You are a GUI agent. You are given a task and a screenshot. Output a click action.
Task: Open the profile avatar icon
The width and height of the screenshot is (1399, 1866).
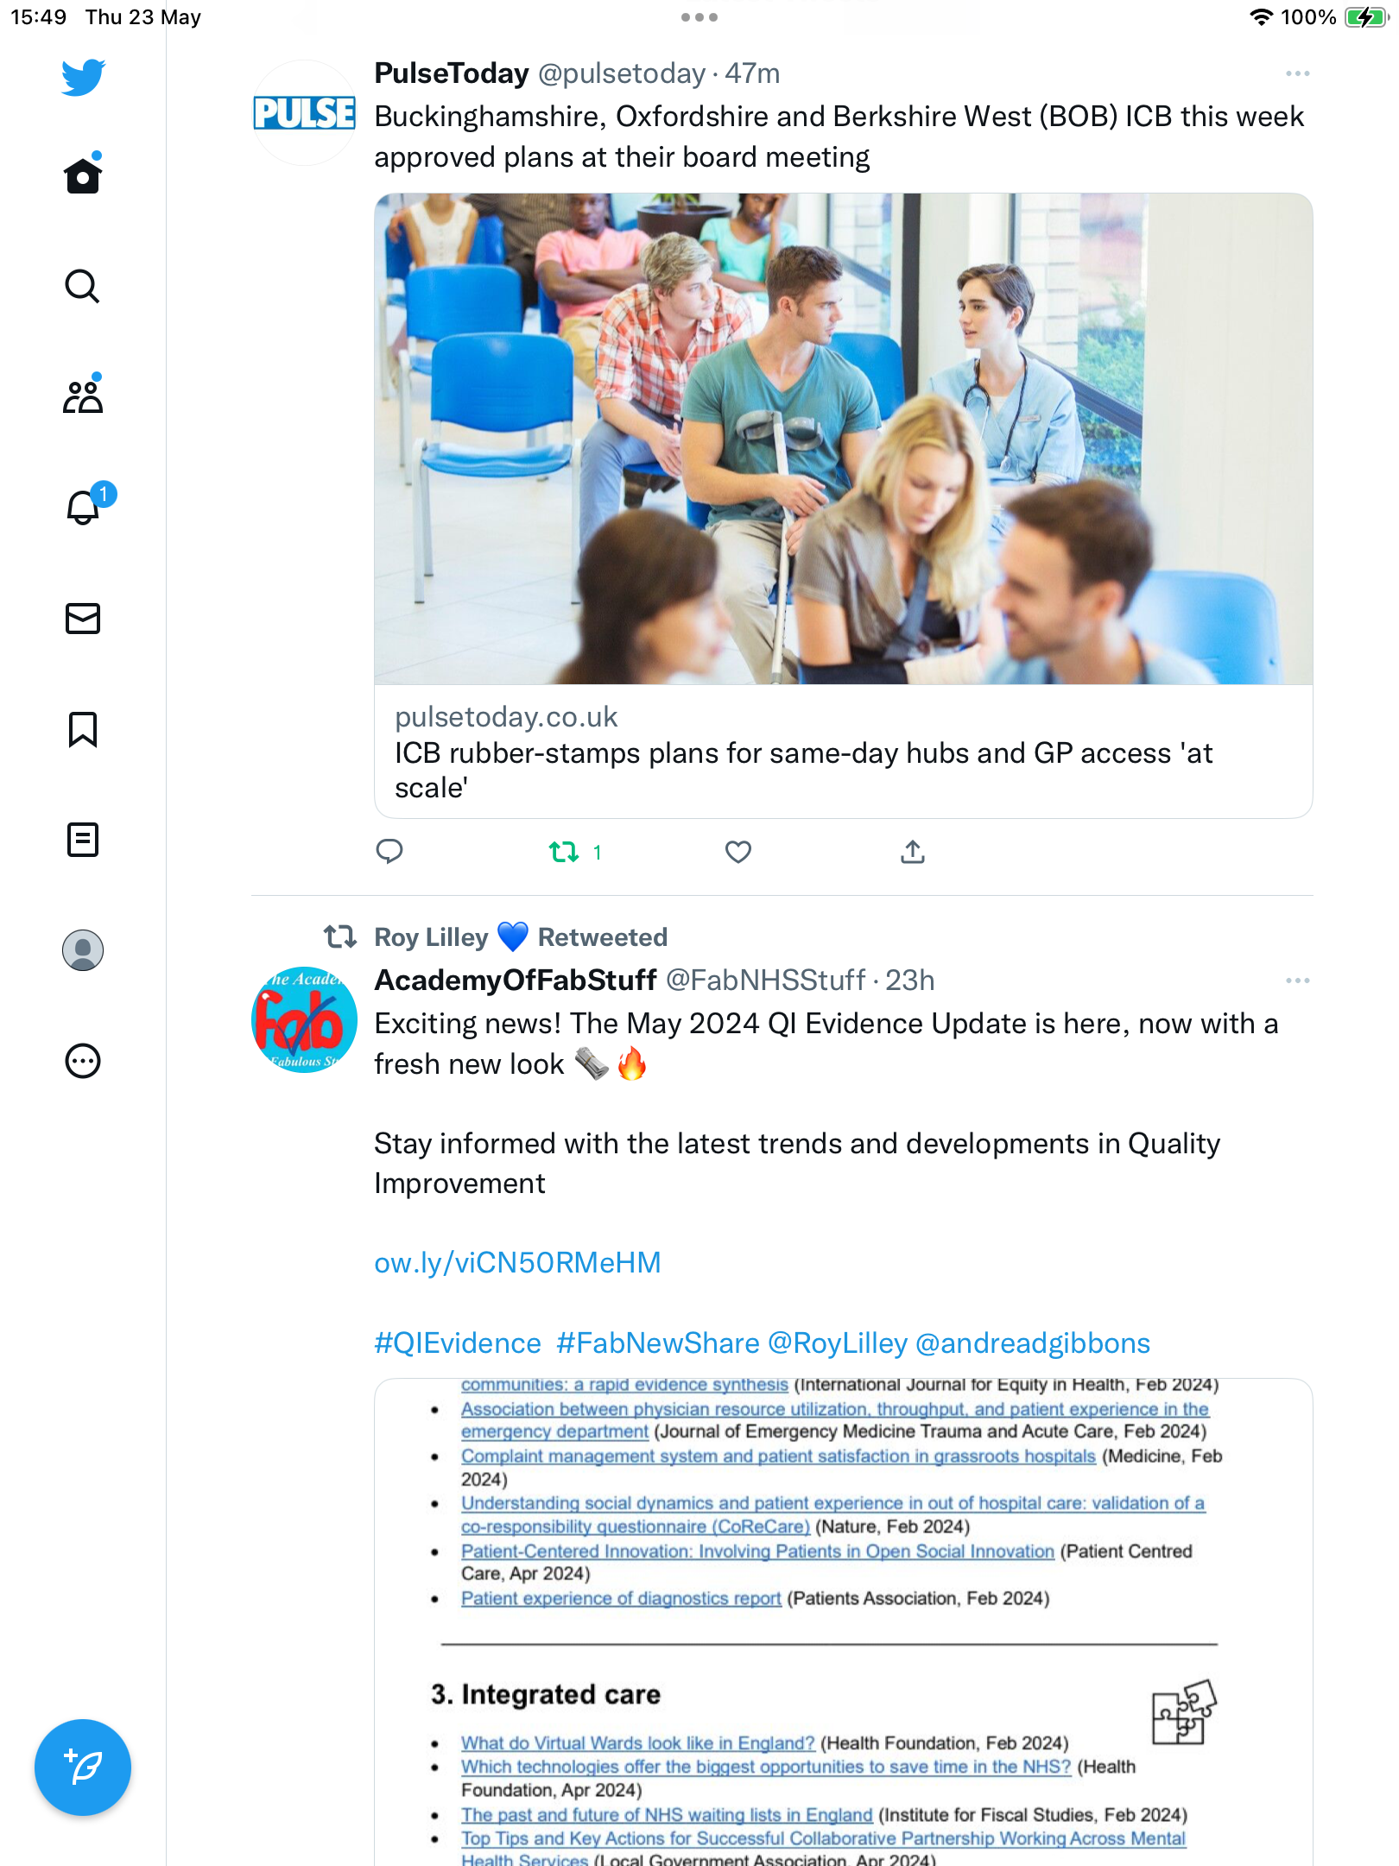(x=83, y=950)
